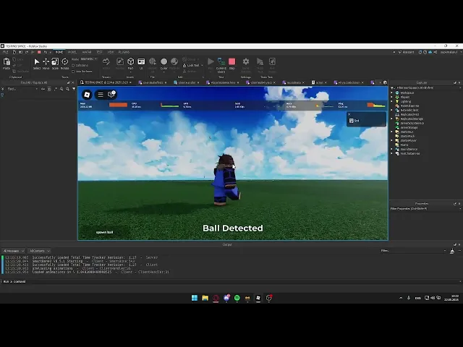Select ServerScriptService in Explorer

click(410, 124)
